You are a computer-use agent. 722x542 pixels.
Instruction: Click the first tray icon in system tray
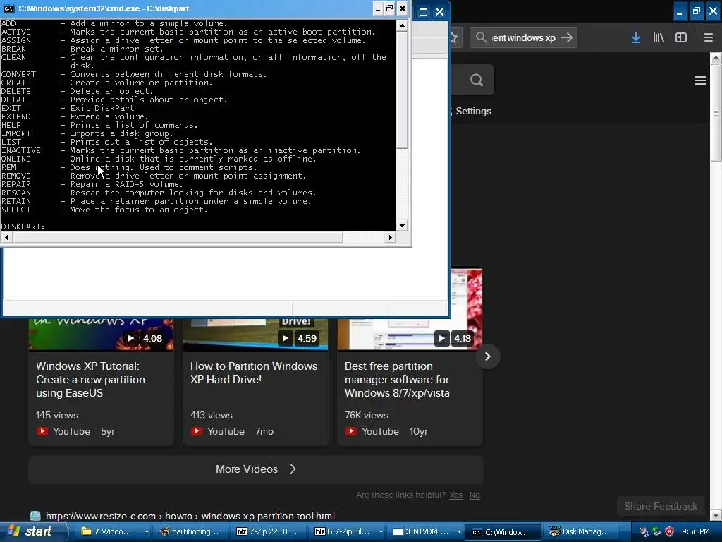(x=644, y=531)
